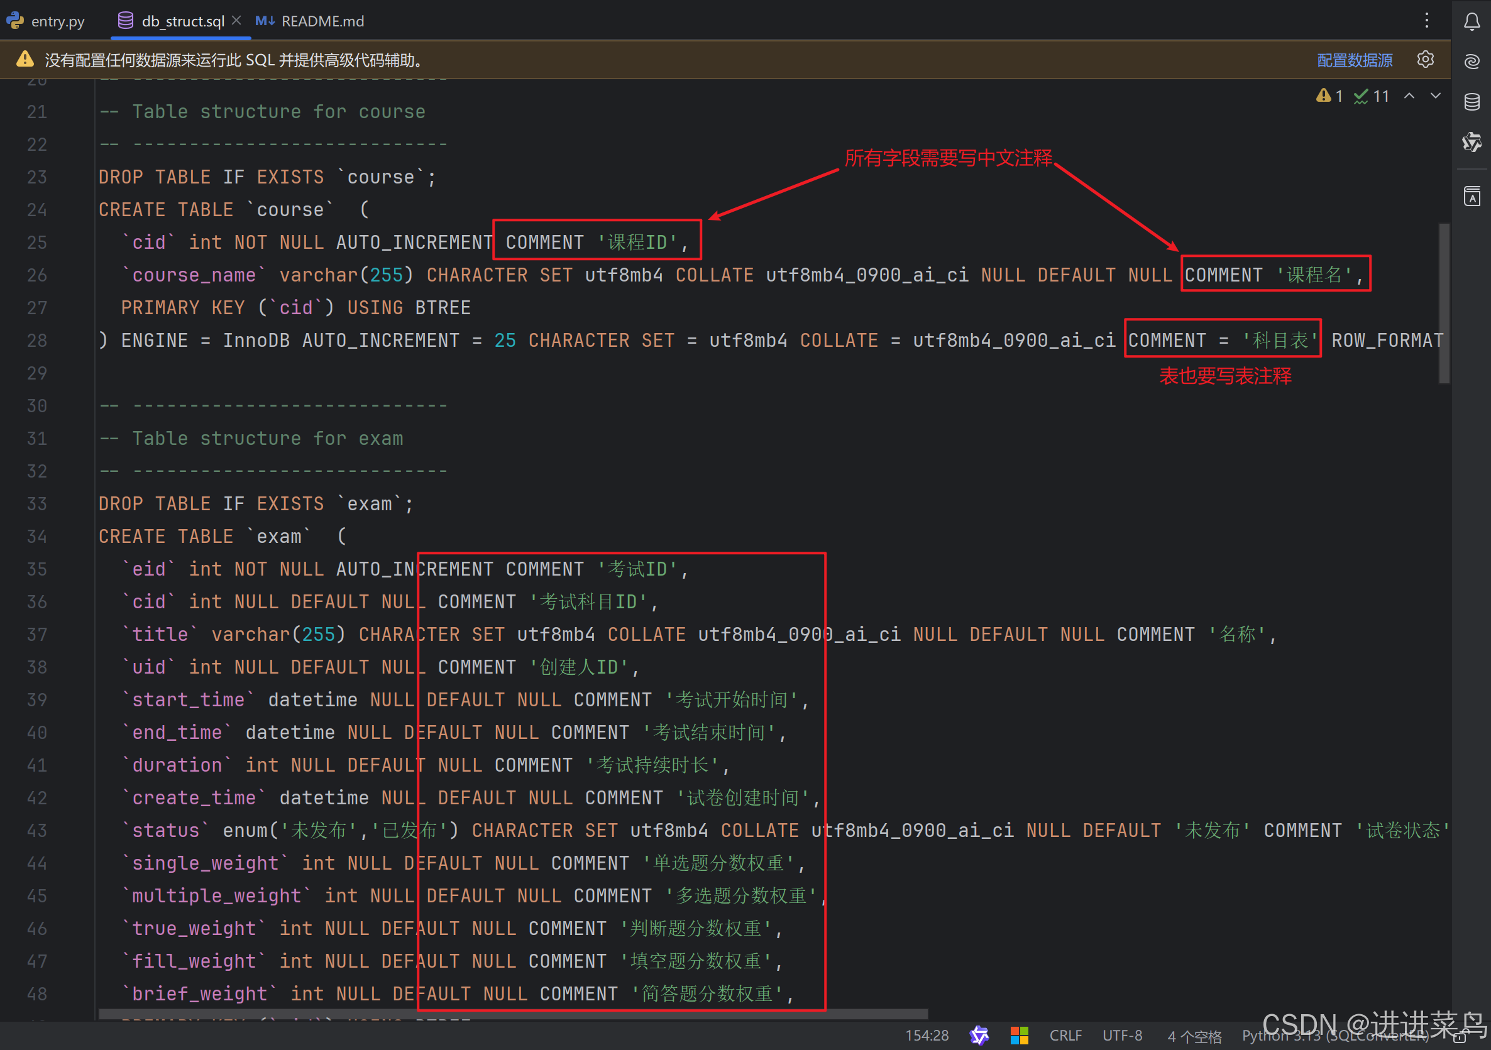
Task: Jump to the previous highlighted problem
Action: 1409,96
